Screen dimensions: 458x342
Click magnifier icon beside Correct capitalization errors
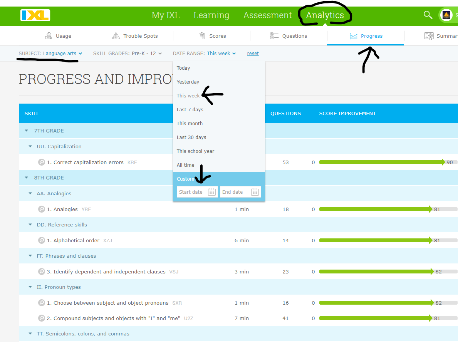[42, 162]
